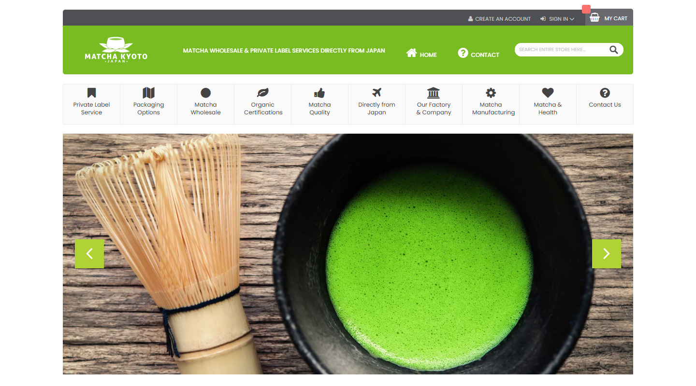Open the My Cart link

(609, 18)
